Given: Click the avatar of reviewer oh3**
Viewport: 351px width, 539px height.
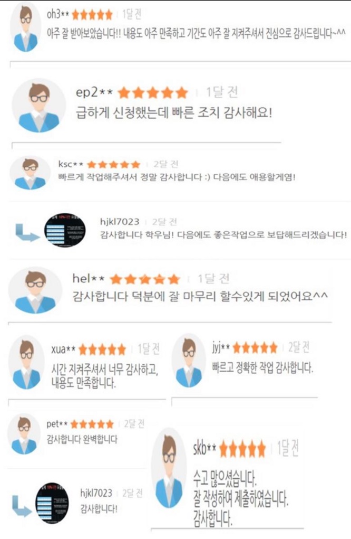Looking at the screenshot, I should [x=26, y=27].
